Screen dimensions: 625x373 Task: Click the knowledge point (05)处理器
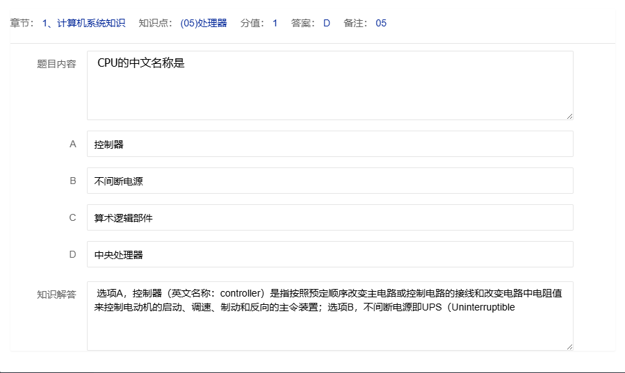pos(203,23)
